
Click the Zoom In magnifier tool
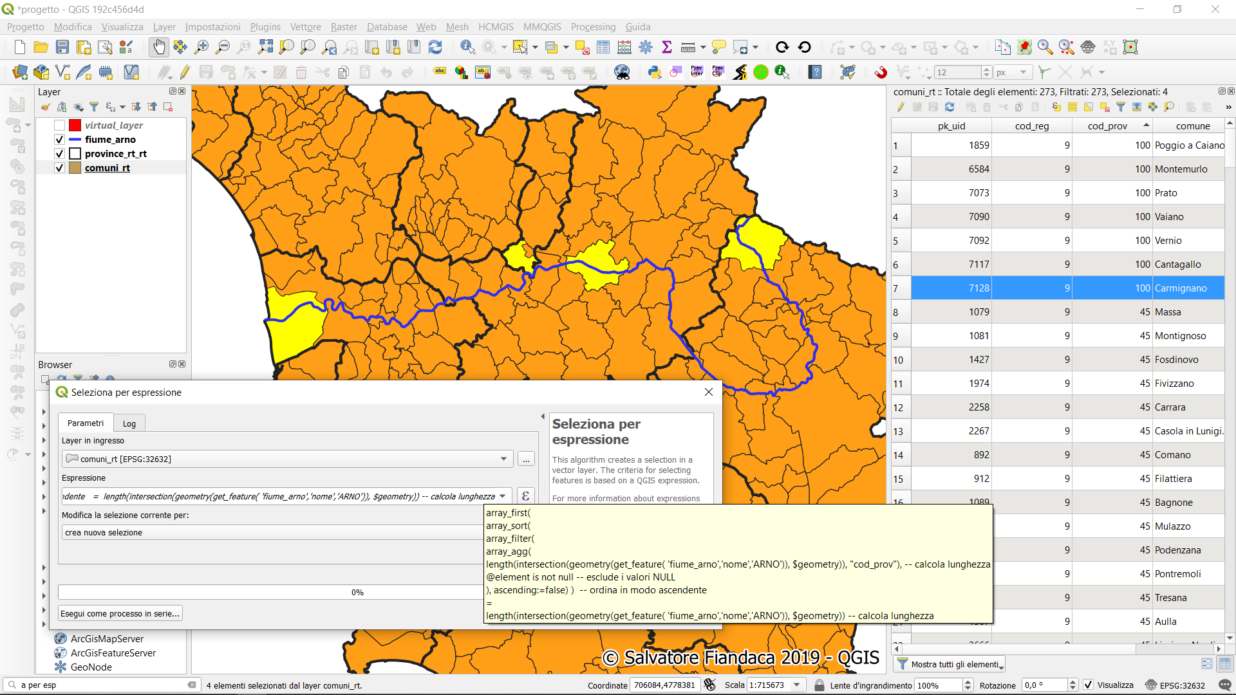click(201, 47)
